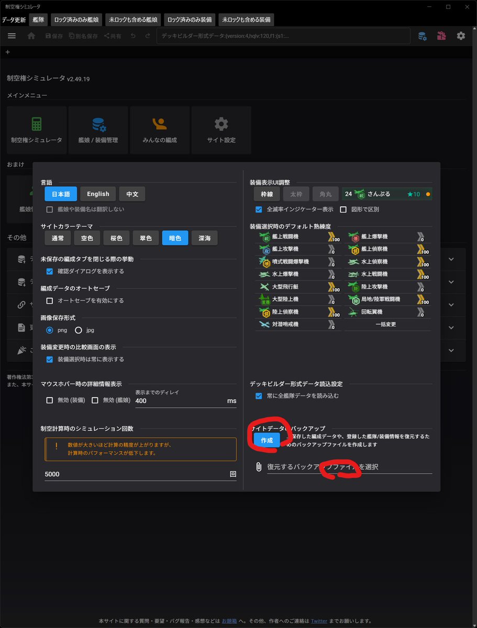Click the 対潜哨戒機 patrol plane icon
This screenshot has width=477, height=628.
[x=263, y=324]
